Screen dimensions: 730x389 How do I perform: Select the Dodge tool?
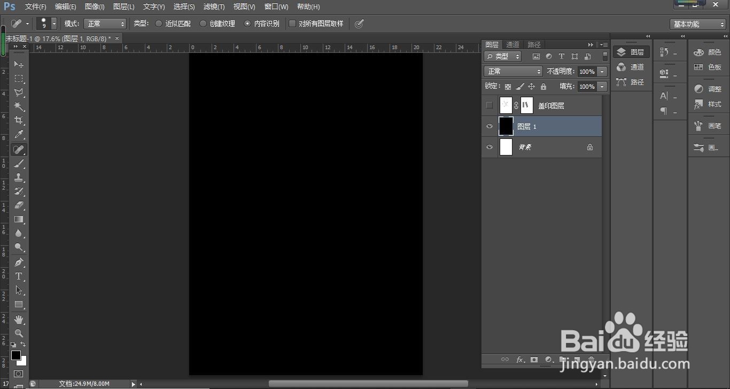pyautogui.click(x=19, y=247)
